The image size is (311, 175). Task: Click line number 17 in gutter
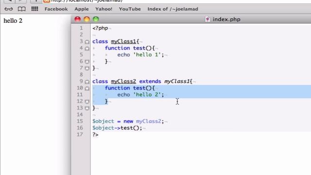tap(80, 135)
